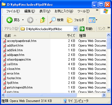This screenshot has height=105, width=112.
Task: Select the error.htm file icon
Action: click(x=4, y=73)
